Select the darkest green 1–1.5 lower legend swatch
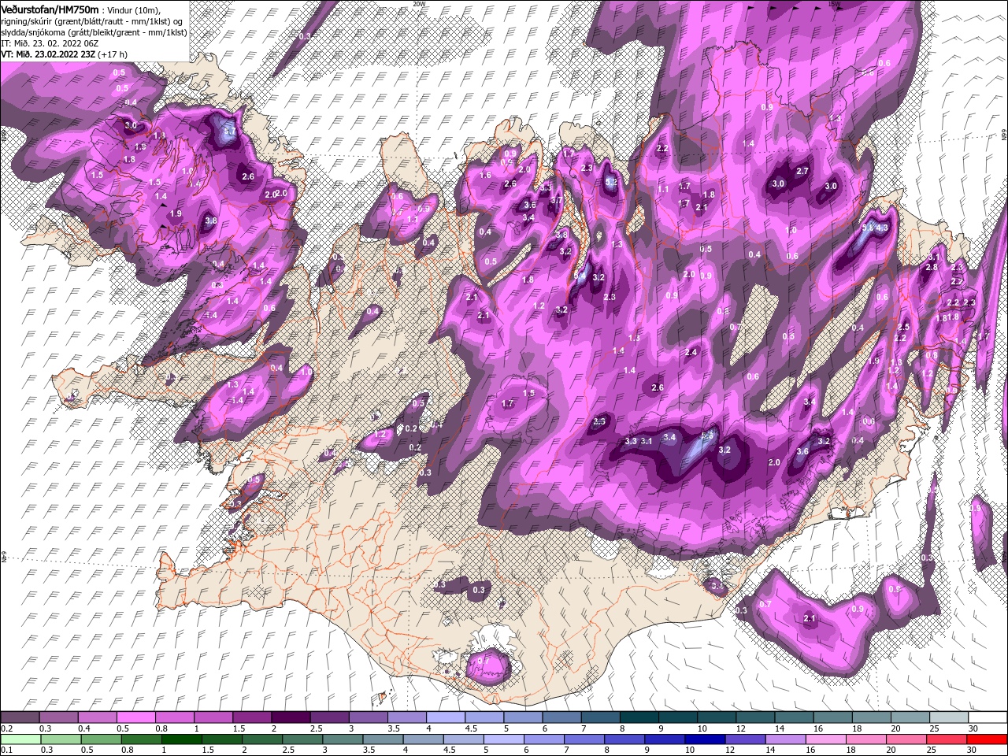1008x756 pixels. 181,739
